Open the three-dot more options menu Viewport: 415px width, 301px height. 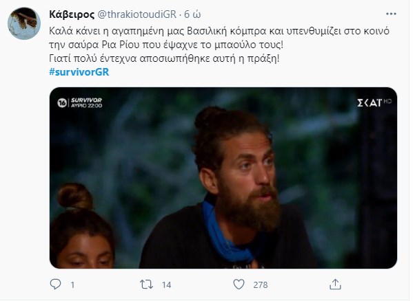point(391,14)
